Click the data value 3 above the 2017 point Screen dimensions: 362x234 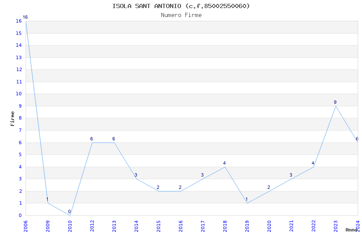(202, 175)
